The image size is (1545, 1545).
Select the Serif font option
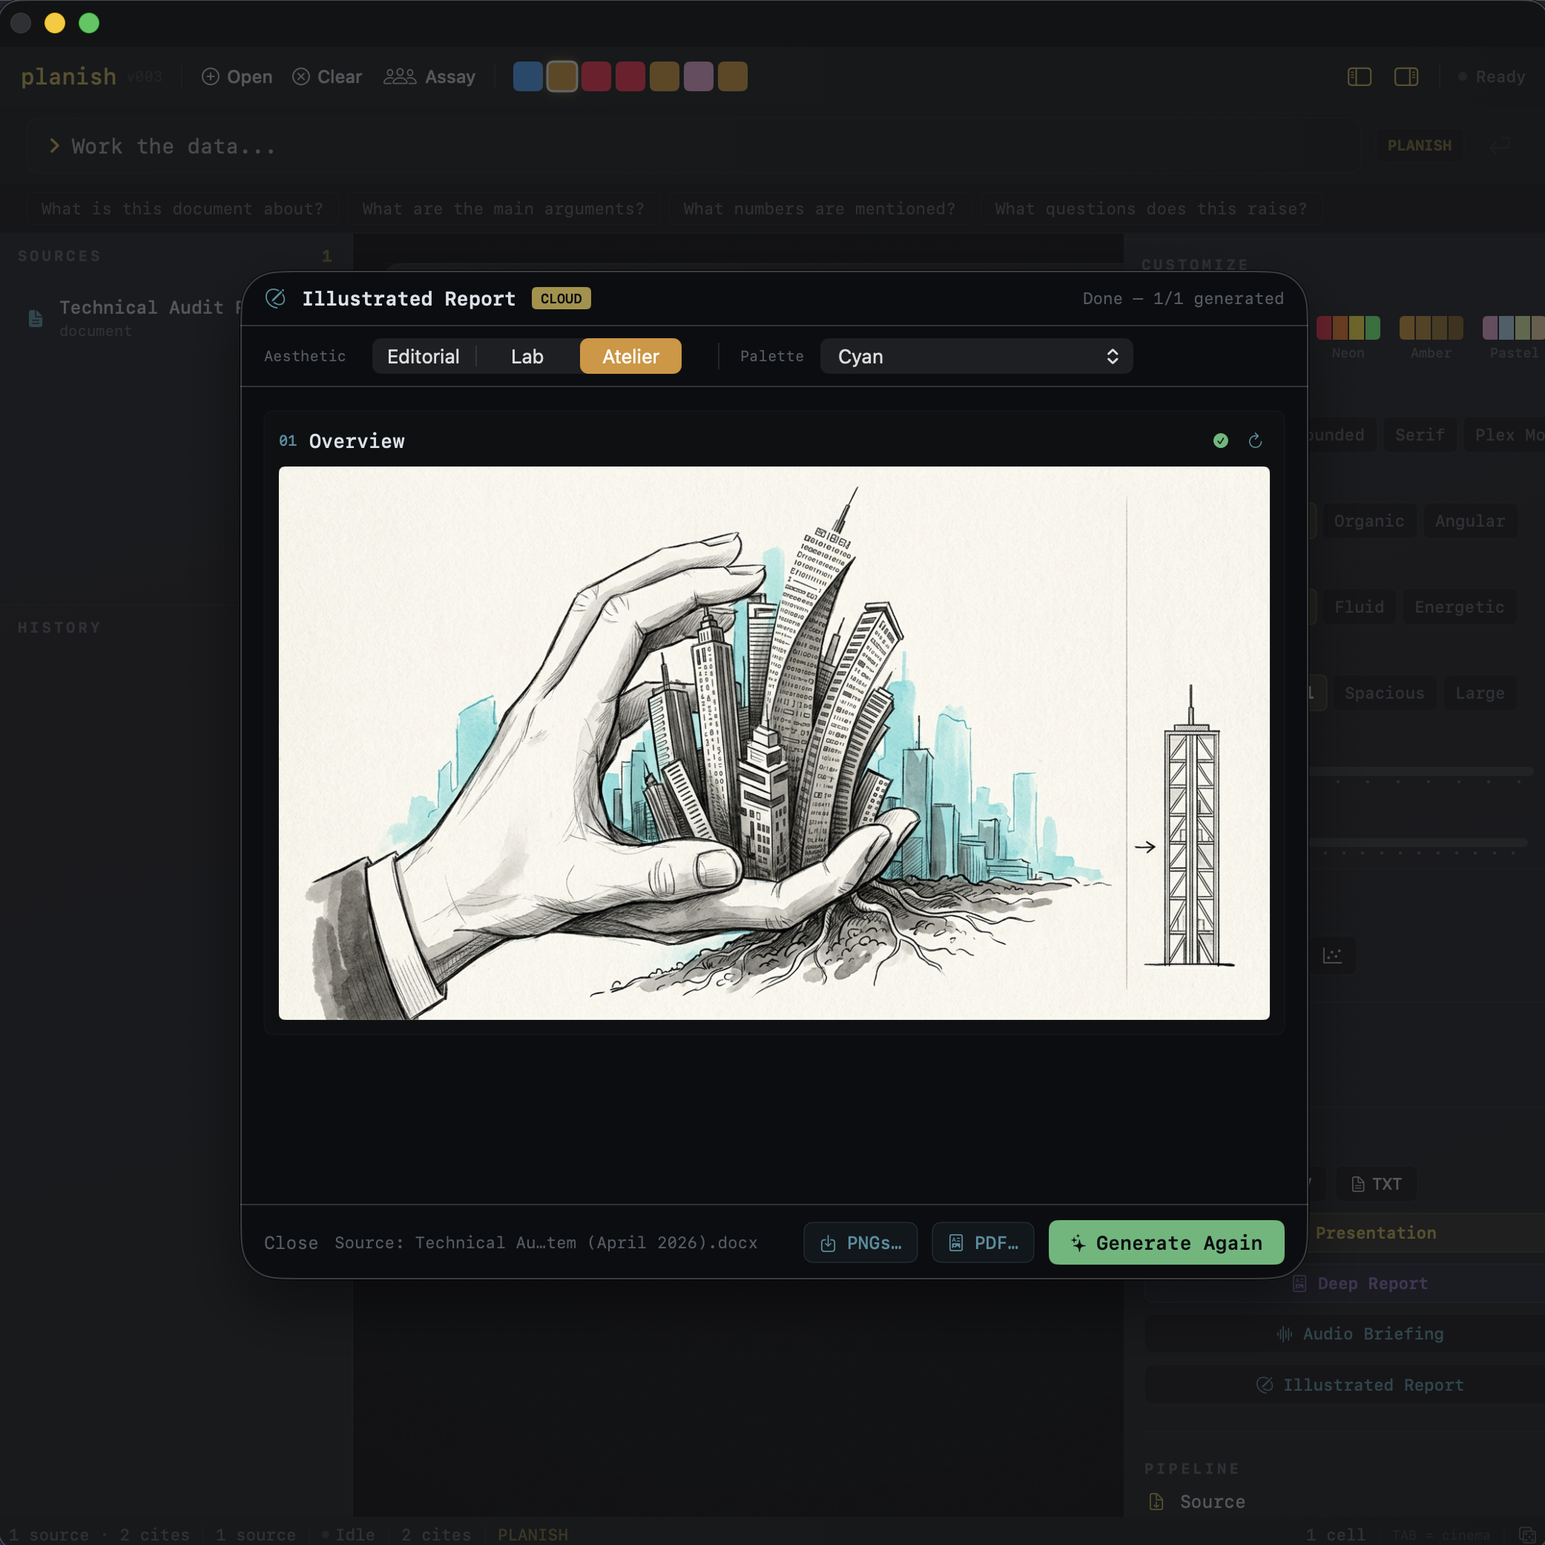pyautogui.click(x=1420, y=434)
